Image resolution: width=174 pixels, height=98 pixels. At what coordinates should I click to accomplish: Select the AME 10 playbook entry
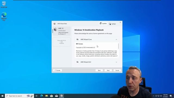(62, 31)
